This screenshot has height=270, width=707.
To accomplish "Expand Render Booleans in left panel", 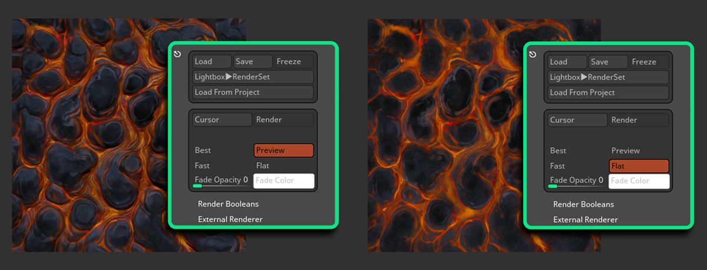I will [x=229, y=204].
